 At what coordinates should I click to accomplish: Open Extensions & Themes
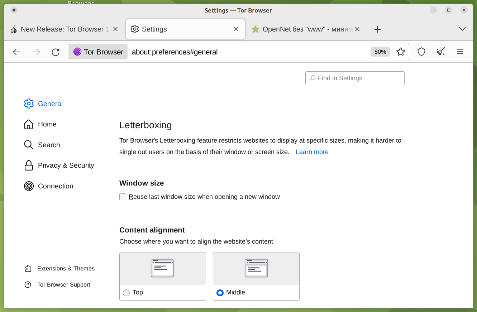point(66,269)
